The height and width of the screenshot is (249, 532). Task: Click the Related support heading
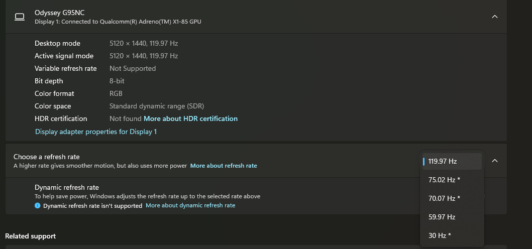click(x=30, y=236)
